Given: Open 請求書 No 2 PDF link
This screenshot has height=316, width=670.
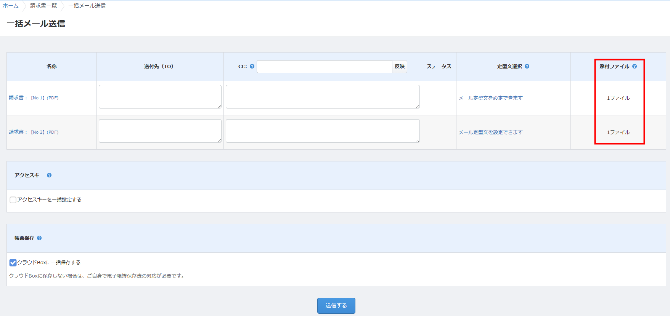Looking at the screenshot, I should pyautogui.click(x=34, y=132).
